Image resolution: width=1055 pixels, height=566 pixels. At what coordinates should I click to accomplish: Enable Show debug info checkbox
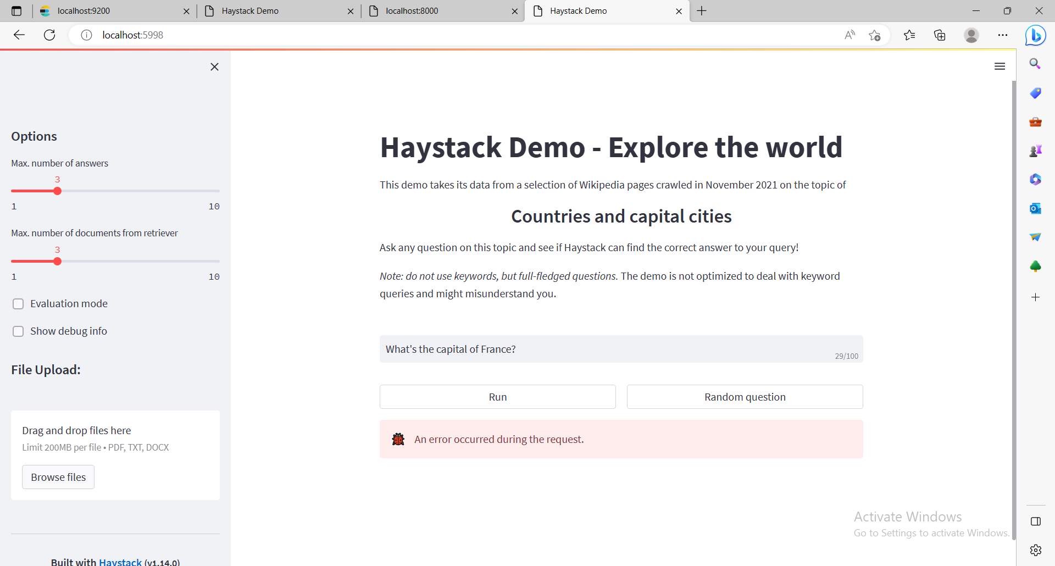click(18, 331)
